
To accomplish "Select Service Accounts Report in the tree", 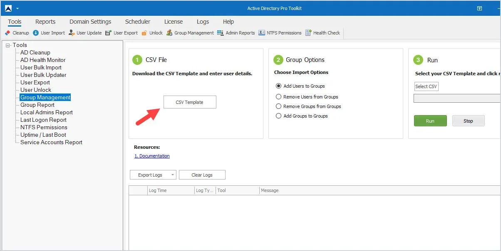I will 51,142.
